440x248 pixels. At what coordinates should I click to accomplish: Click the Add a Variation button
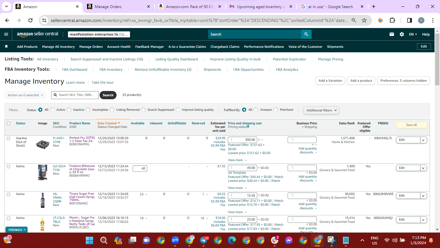coord(330,81)
